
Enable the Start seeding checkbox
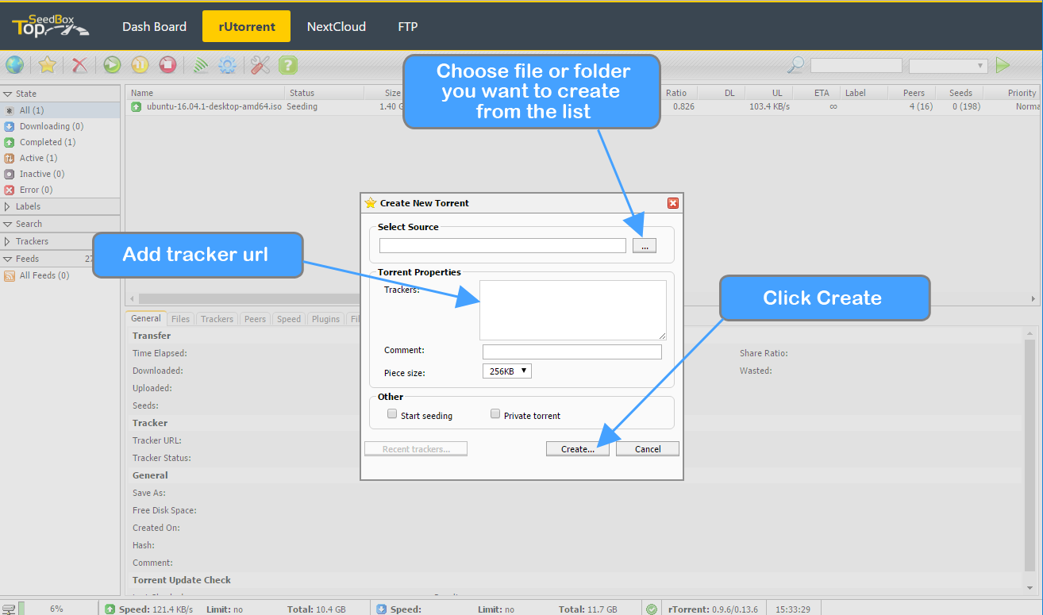click(392, 414)
